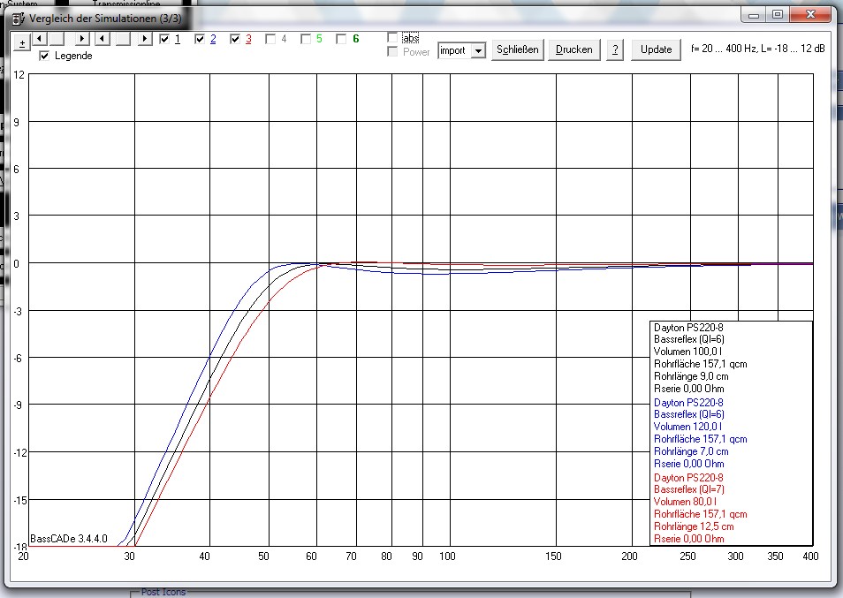Click the Update button
843x598 pixels.
(x=656, y=49)
